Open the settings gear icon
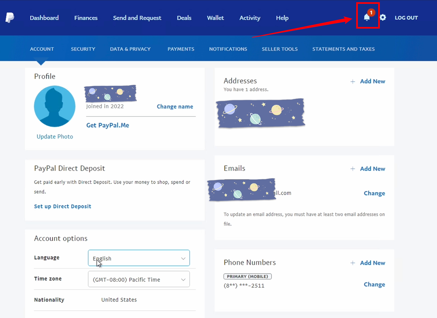 tap(383, 18)
